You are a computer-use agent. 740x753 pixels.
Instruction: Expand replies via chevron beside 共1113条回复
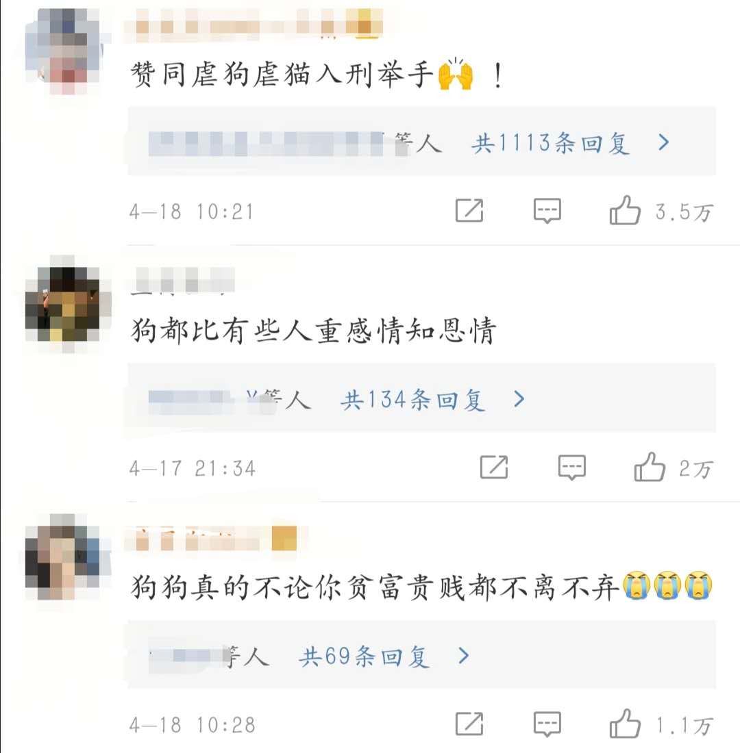point(663,142)
